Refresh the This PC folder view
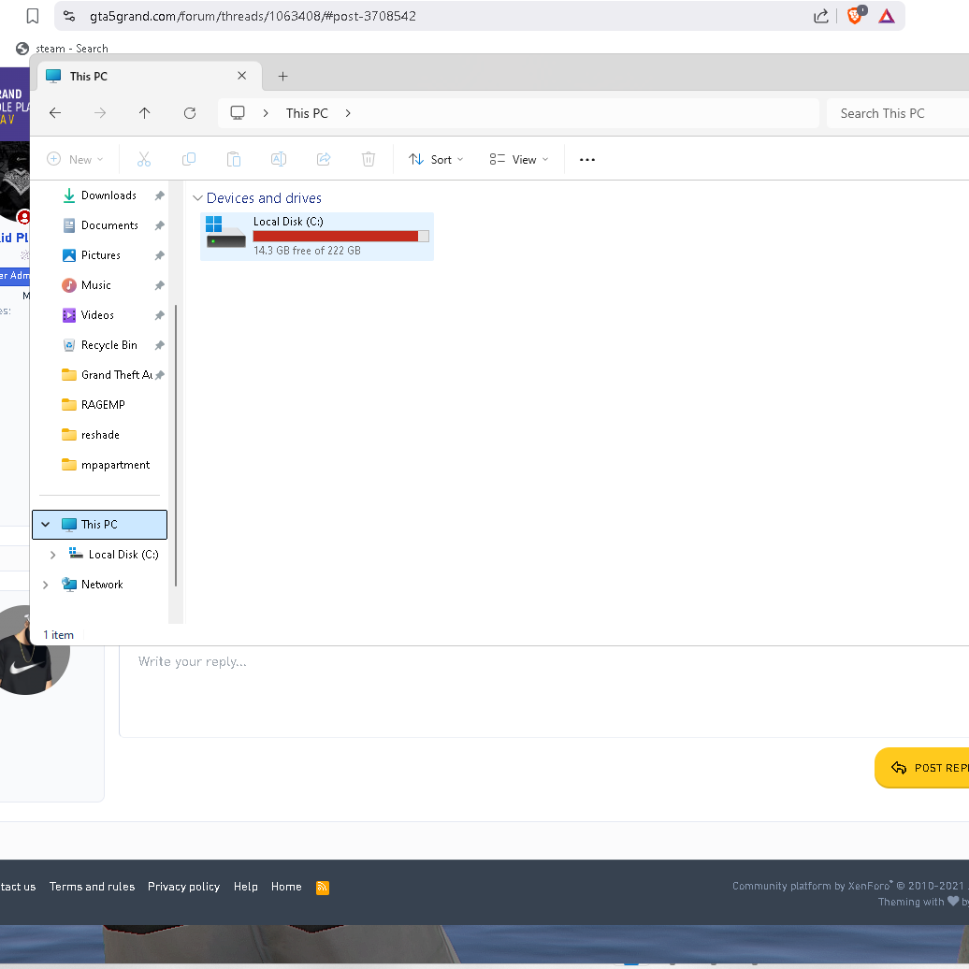 pyautogui.click(x=190, y=113)
